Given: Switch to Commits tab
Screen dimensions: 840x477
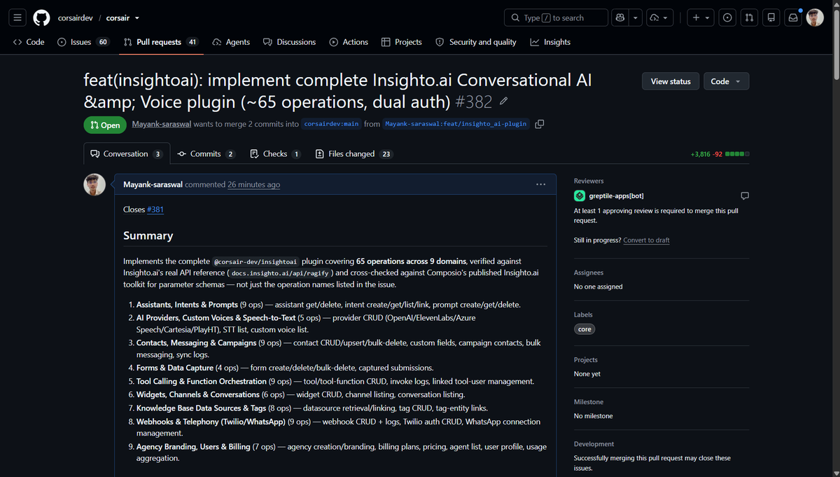Looking at the screenshot, I should pyautogui.click(x=206, y=154).
